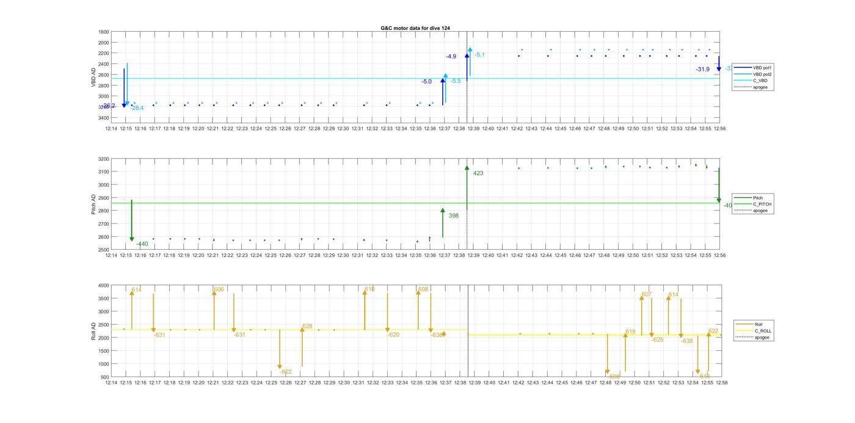The image size is (855, 423).
Task: Click roll label "614" by the 12:52 arrow
Action: (x=673, y=295)
